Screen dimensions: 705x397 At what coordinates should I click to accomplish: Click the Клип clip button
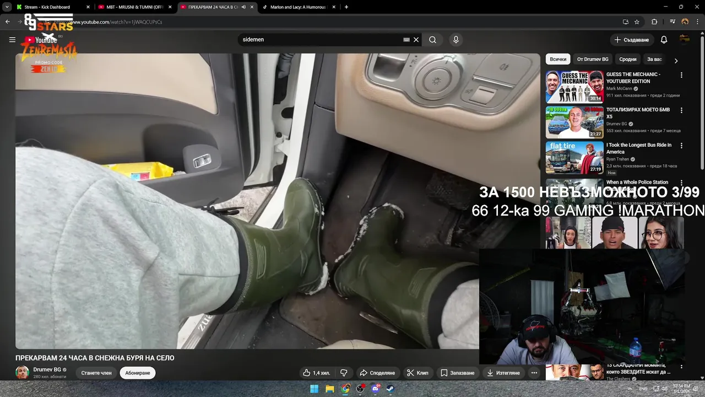(417, 373)
